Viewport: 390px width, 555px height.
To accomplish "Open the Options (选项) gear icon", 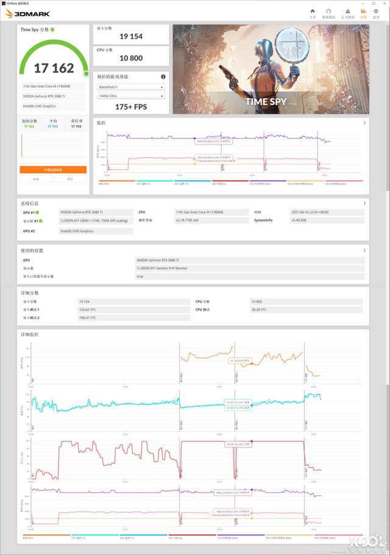I will (376, 13).
